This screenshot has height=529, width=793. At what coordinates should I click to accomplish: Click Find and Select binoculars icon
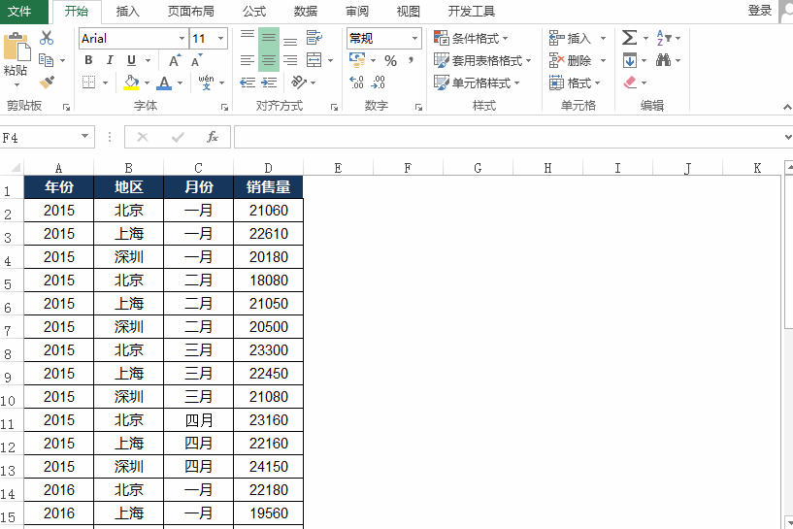[663, 60]
